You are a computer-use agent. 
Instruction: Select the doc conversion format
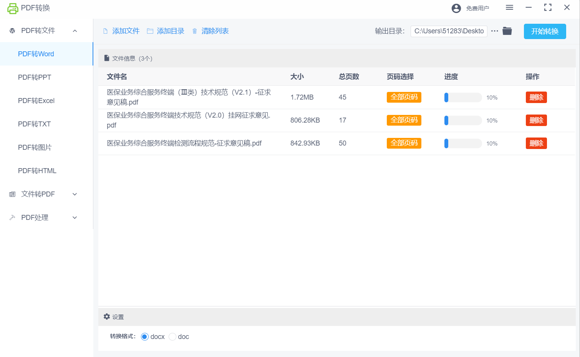coord(172,337)
